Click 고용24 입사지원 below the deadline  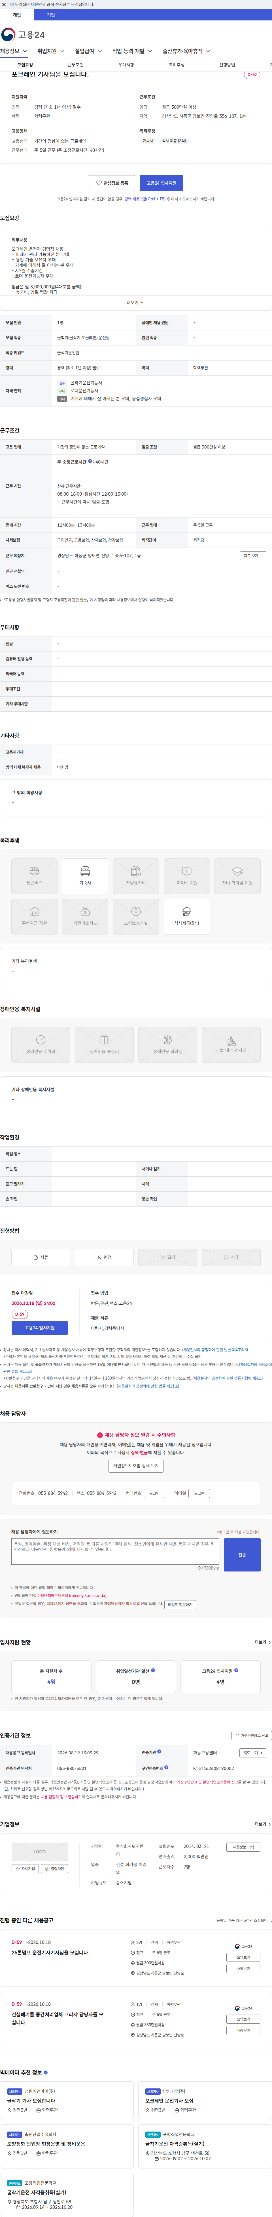[x=39, y=1328]
